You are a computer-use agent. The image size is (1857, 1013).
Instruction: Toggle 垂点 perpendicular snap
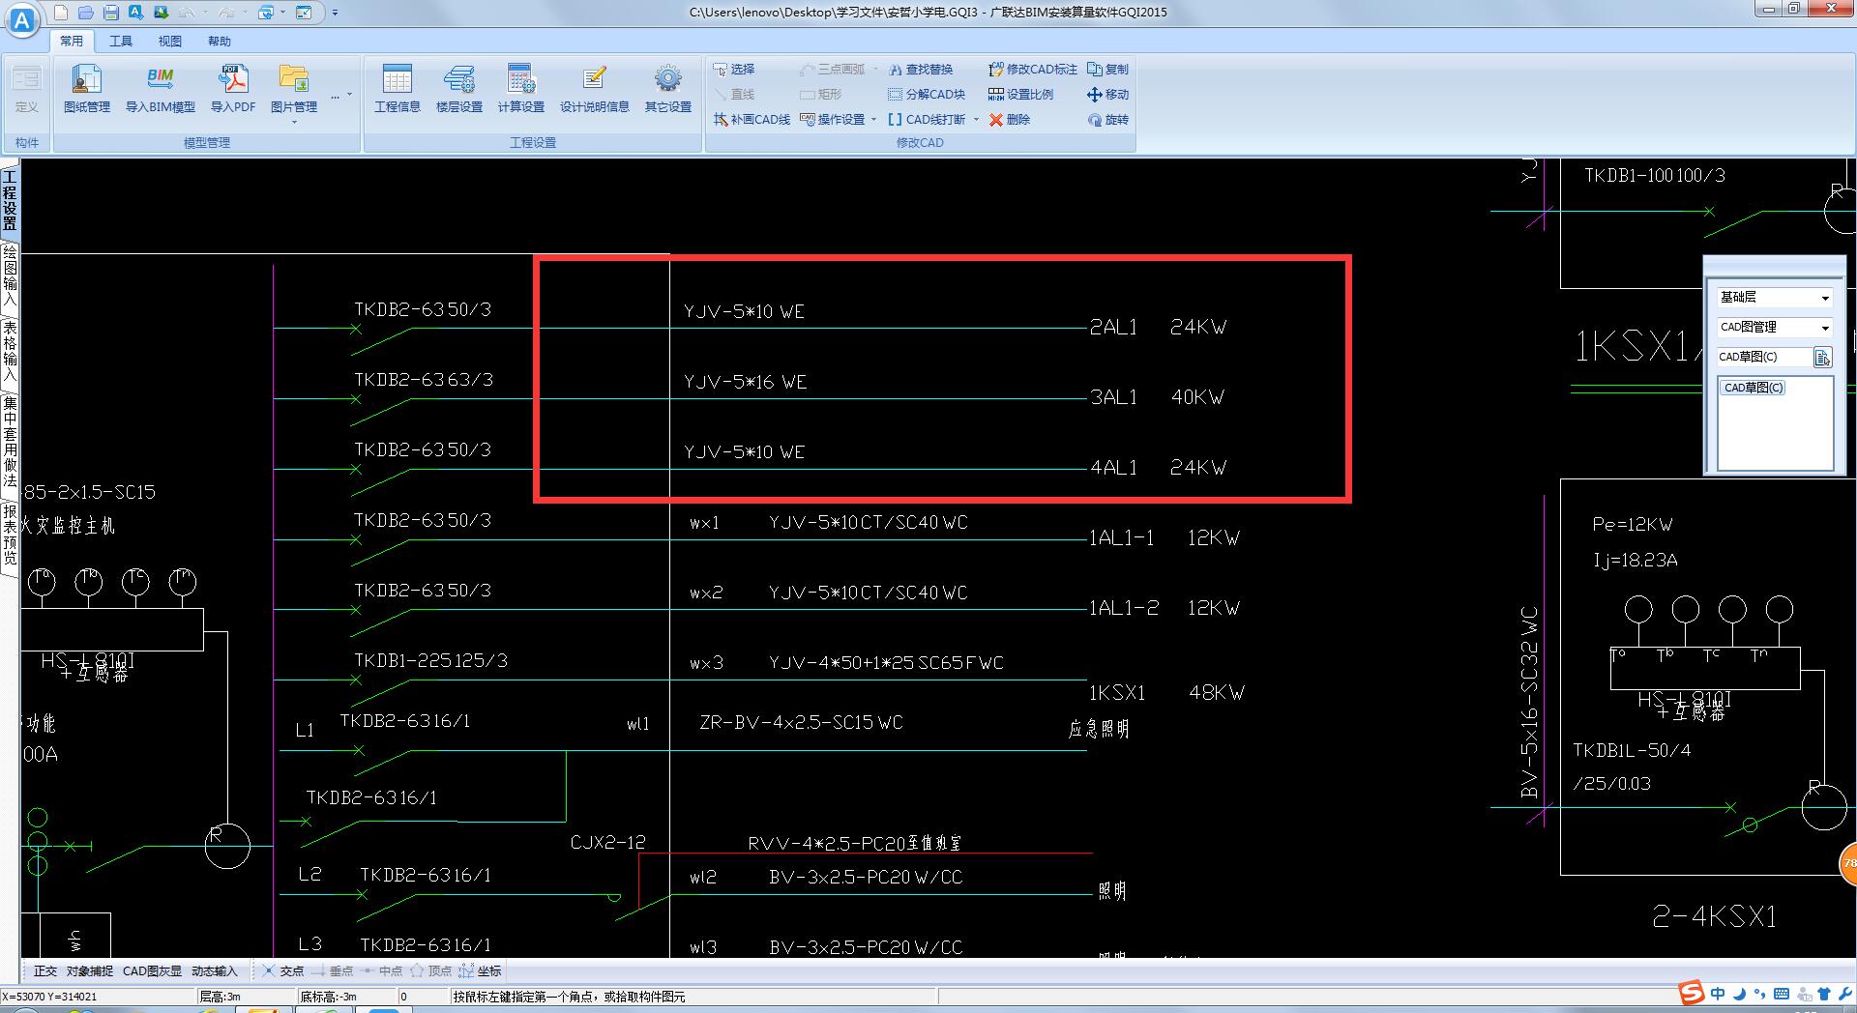(333, 971)
